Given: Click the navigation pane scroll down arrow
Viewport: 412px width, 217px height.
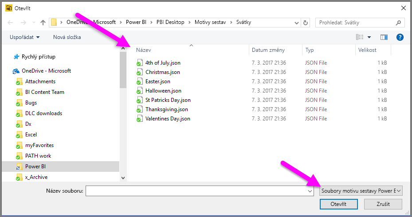Looking at the screenshot, I should 123,178.
